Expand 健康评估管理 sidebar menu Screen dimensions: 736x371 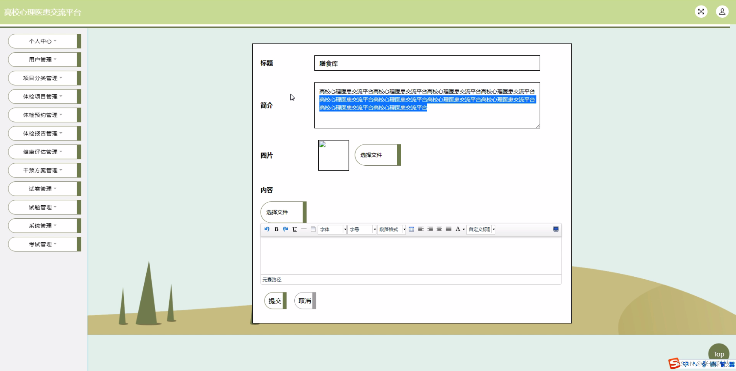44,152
